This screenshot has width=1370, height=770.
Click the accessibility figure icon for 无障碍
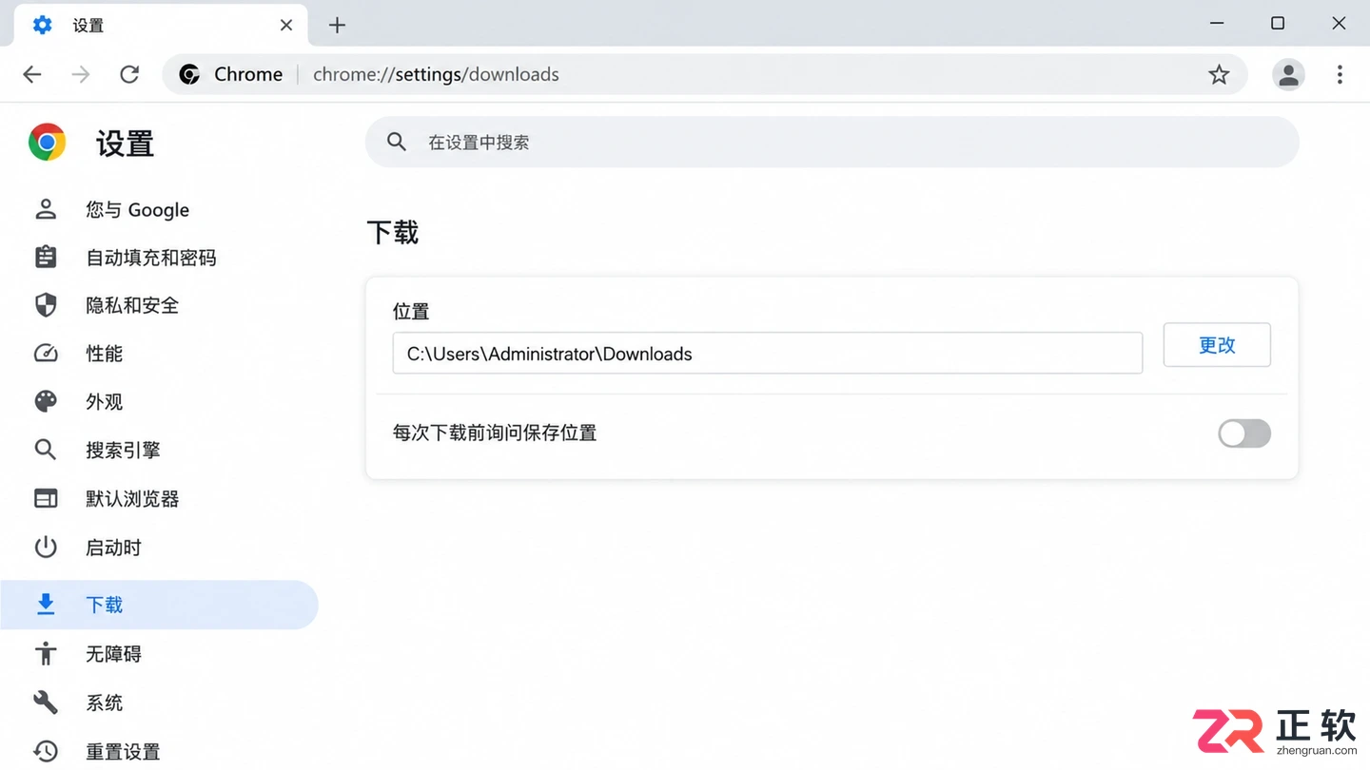coord(46,653)
